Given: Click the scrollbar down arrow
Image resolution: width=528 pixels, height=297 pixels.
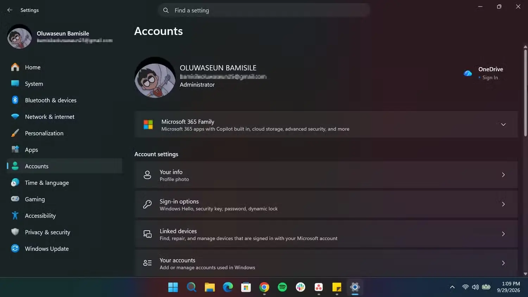Looking at the screenshot, I should [525, 274].
